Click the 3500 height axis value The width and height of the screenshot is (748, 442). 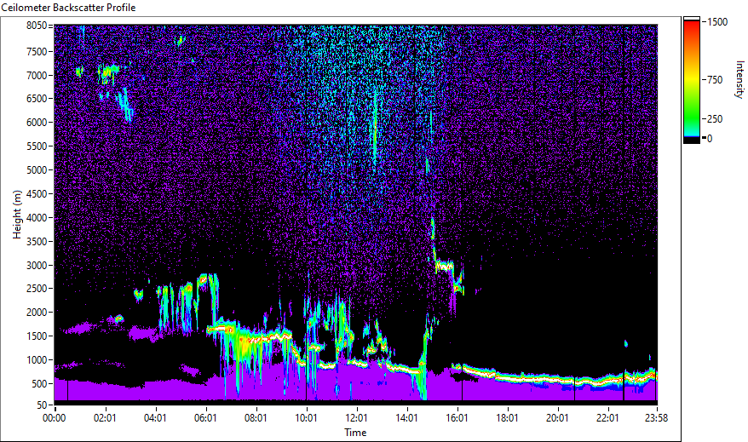click(37, 242)
